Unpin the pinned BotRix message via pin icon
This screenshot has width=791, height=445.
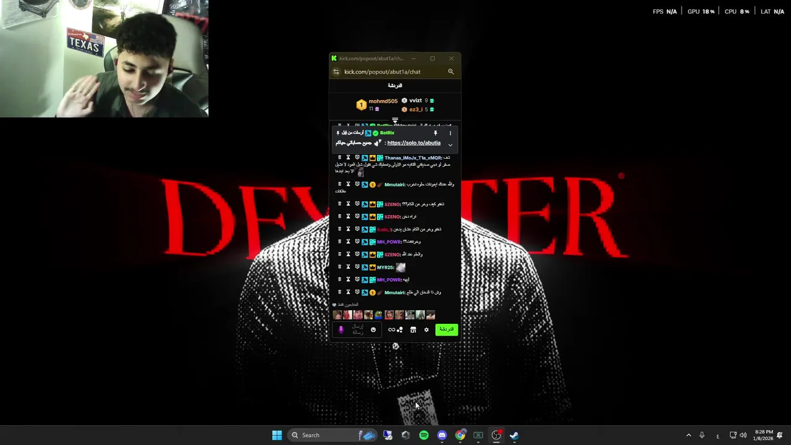tap(435, 133)
